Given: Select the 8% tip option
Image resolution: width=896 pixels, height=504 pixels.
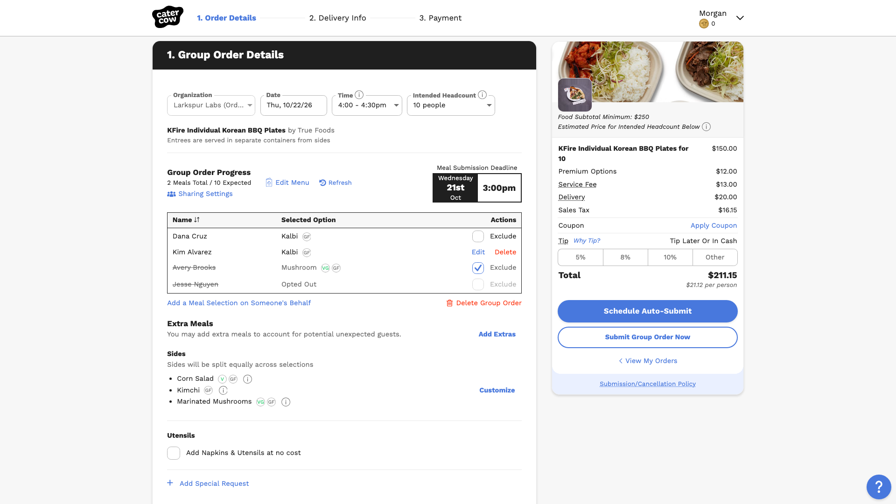Looking at the screenshot, I should click(x=625, y=258).
